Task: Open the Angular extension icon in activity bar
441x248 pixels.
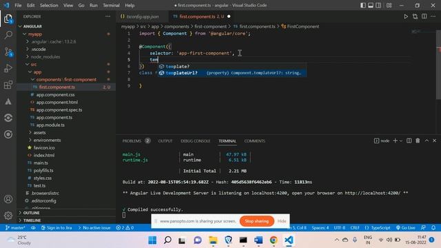Action: click(8, 101)
